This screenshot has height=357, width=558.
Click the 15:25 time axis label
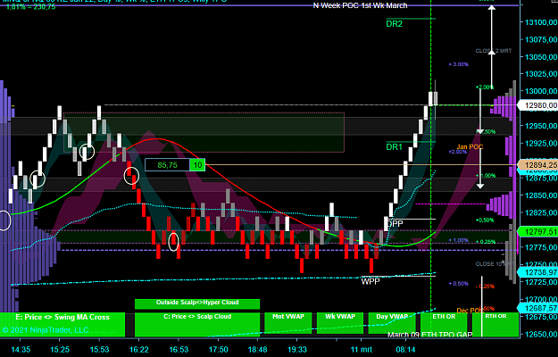[60, 350]
